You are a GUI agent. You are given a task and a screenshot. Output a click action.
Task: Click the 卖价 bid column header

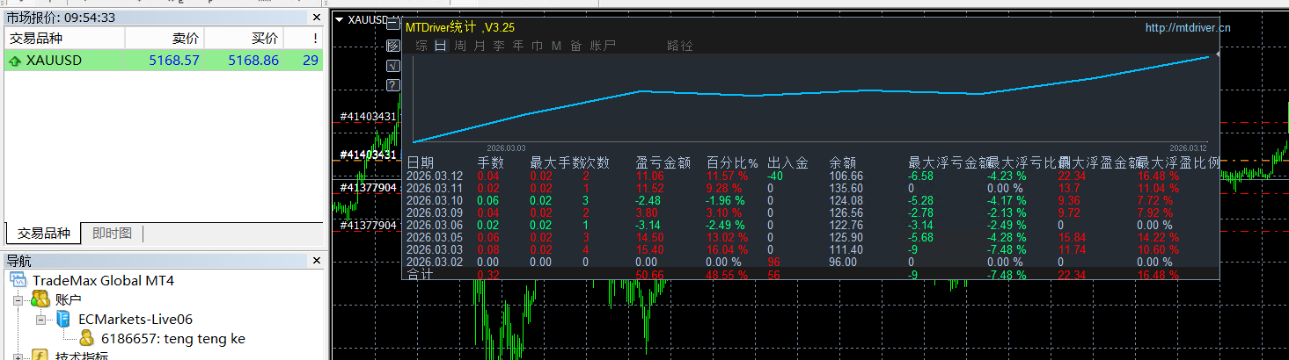(165, 39)
